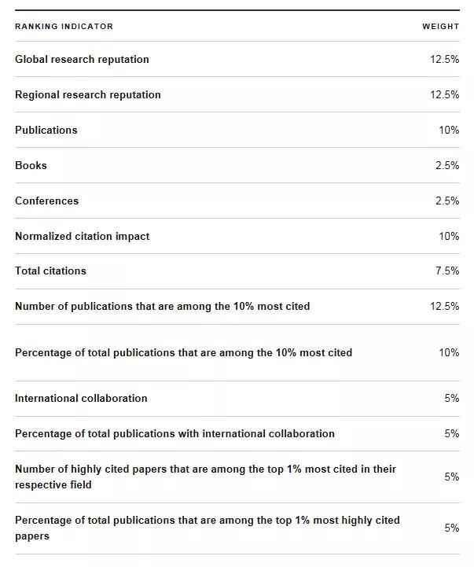
Task: Click the Publications indicator label
Action: click(x=46, y=131)
